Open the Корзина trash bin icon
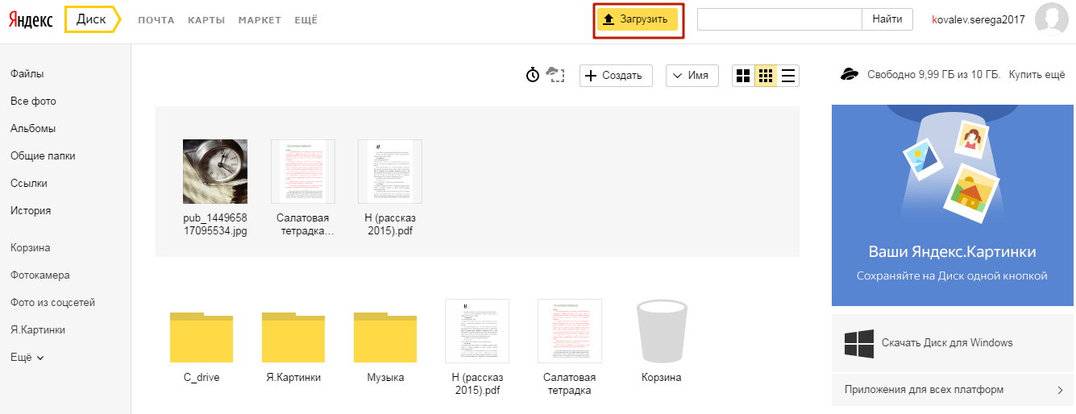The height and width of the screenshot is (414, 1076). point(661,333)
